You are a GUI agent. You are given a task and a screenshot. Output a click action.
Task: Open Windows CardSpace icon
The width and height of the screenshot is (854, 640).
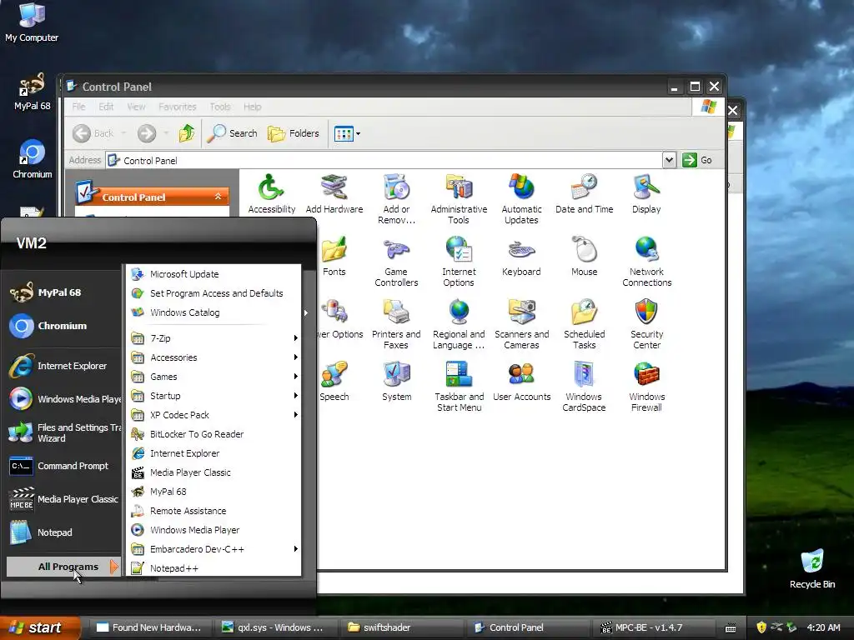[x=584, y=387]
